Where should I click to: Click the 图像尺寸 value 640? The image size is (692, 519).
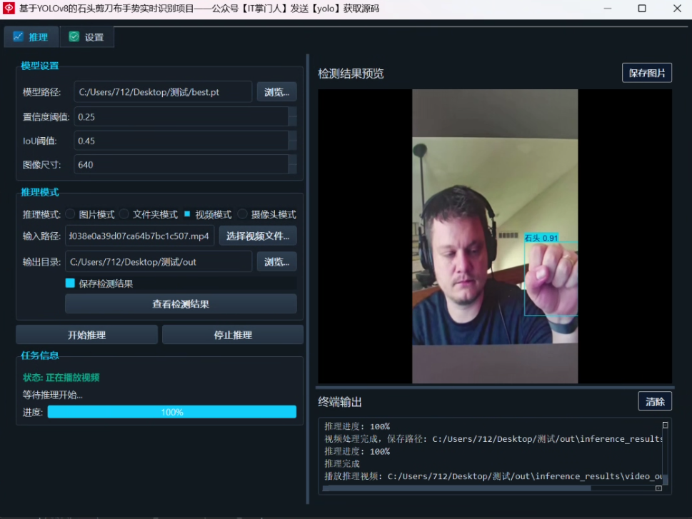tap(86, 165)
